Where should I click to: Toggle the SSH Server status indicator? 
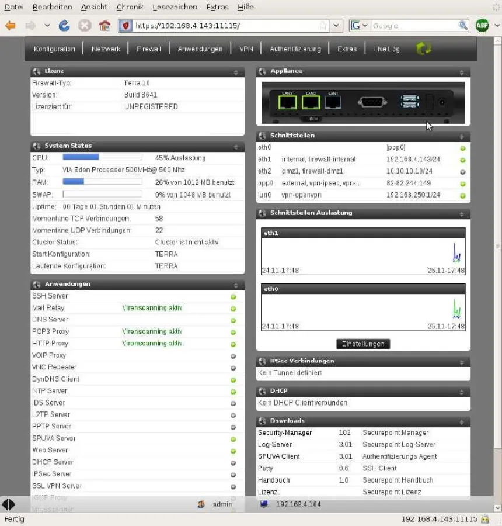(233, 297)
